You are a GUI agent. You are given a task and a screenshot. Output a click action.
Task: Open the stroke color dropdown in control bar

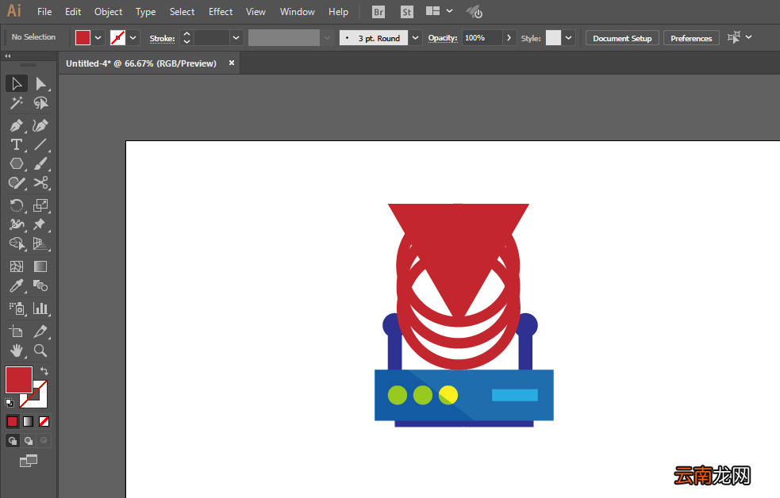tap(133, 38)
